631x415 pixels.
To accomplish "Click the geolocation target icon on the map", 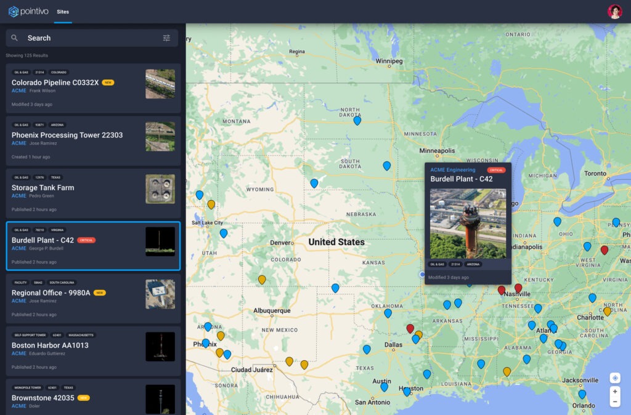I will click(614, 377).
